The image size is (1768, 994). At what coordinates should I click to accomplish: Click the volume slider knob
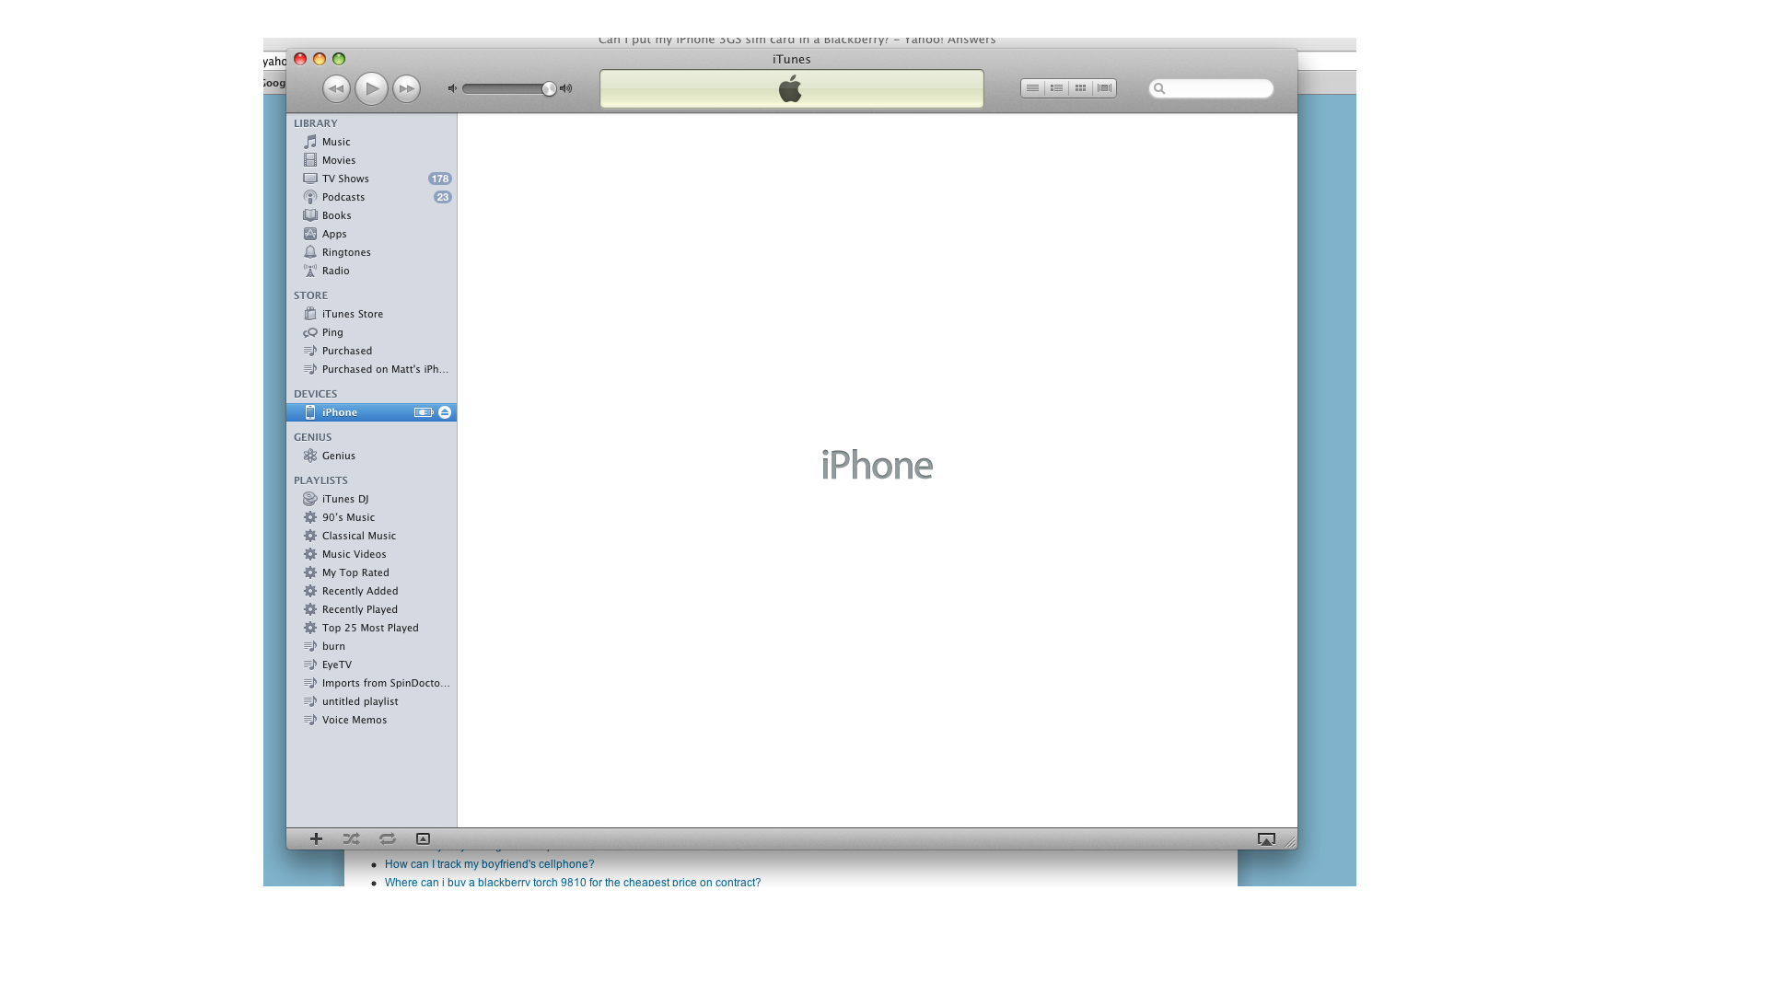coord(549,88)
